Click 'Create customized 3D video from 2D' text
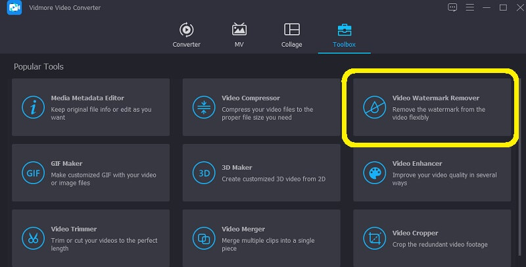The width and height of the screenshot is (526, 267). [274, 179]
